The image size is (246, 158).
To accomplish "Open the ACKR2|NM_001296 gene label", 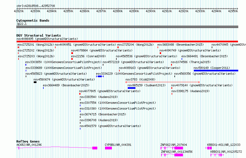I will [29, 145].
